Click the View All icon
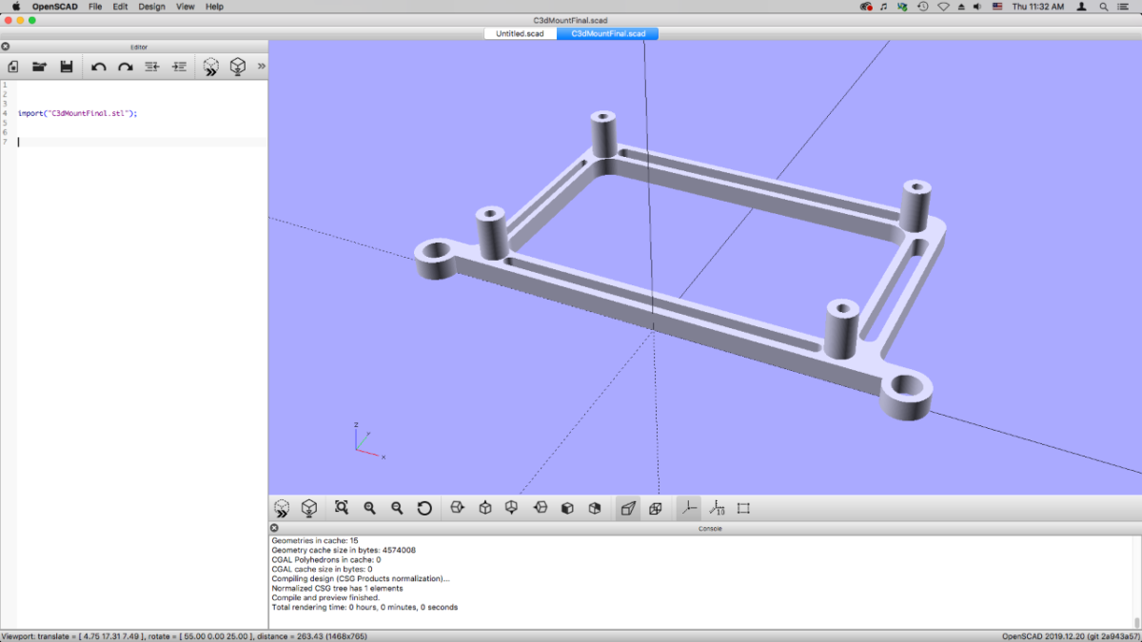Screen dimensions: 1142x642 (343, 508)
